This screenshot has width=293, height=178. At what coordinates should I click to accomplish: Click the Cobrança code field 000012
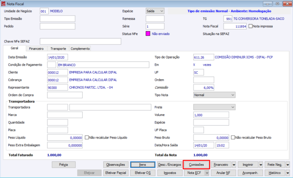click(x=58, y=80)
